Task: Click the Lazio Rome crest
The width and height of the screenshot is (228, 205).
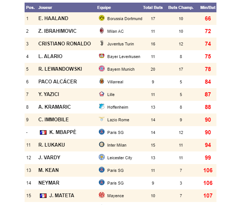Action: coord(101,119)
